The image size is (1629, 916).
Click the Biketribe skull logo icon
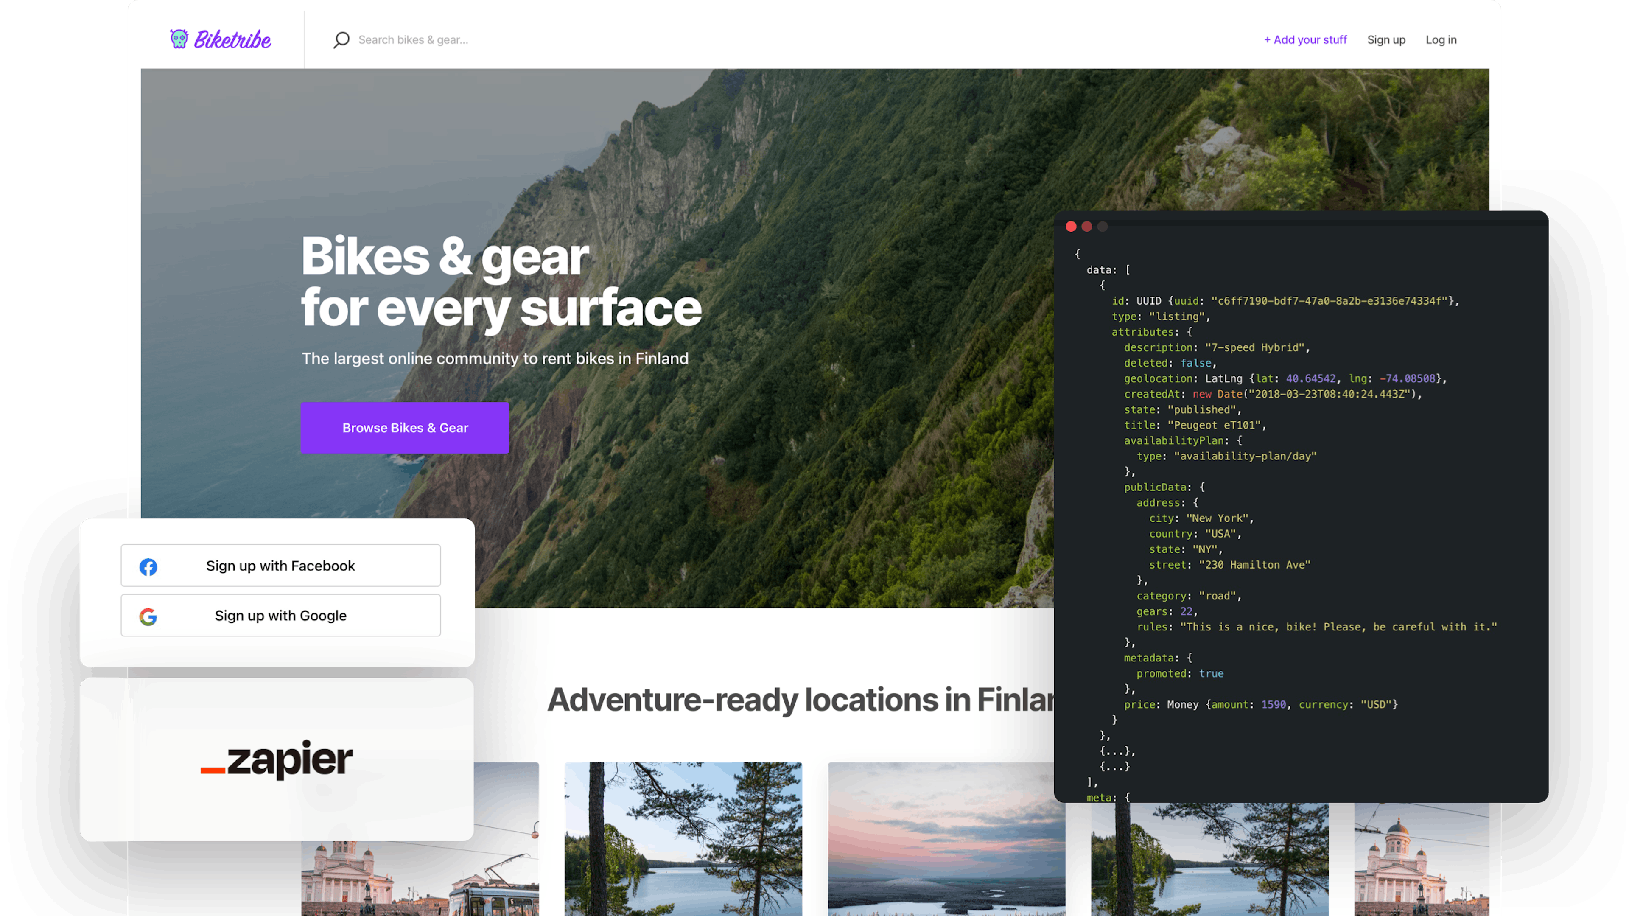179,39
